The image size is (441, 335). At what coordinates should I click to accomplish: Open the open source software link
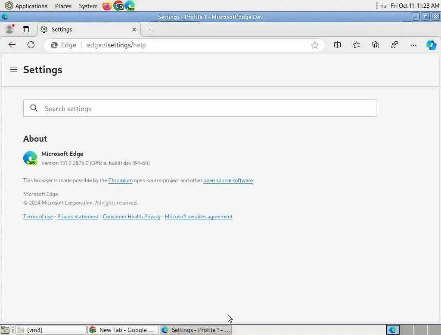point(228,180)
